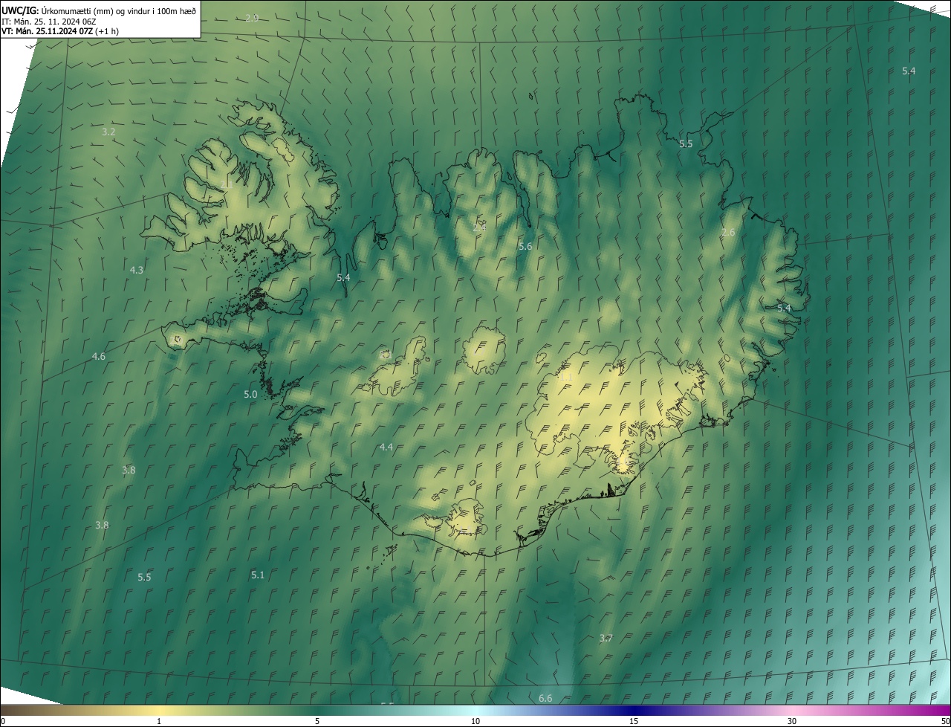Select the initial time line 'IT: Mán. 25. 11. 2024 06Z'
The height and width of the screenshot is (727, 951).
tap(48, 21)
